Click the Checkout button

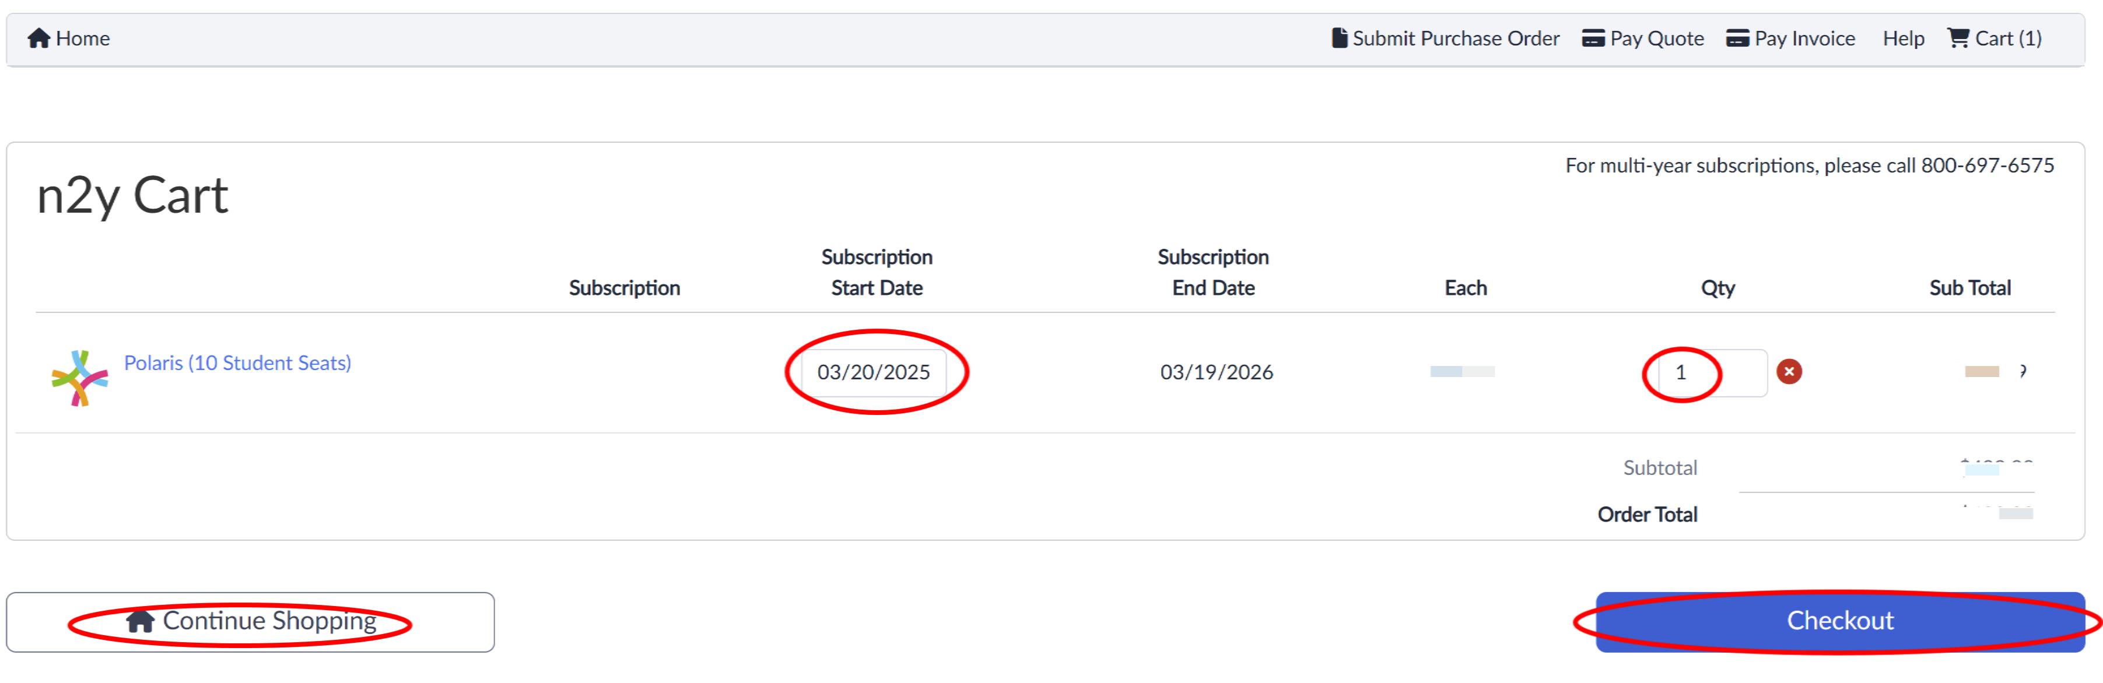1840,622
